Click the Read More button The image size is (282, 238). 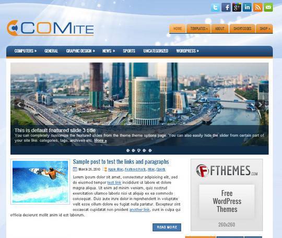coord(167,227)
